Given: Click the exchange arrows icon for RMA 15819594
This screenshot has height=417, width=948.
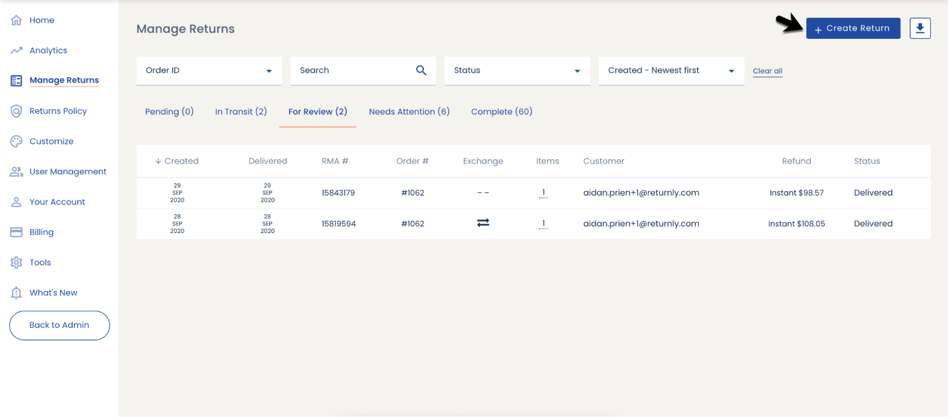Looking at the screenshot, I should pos(483,223).
